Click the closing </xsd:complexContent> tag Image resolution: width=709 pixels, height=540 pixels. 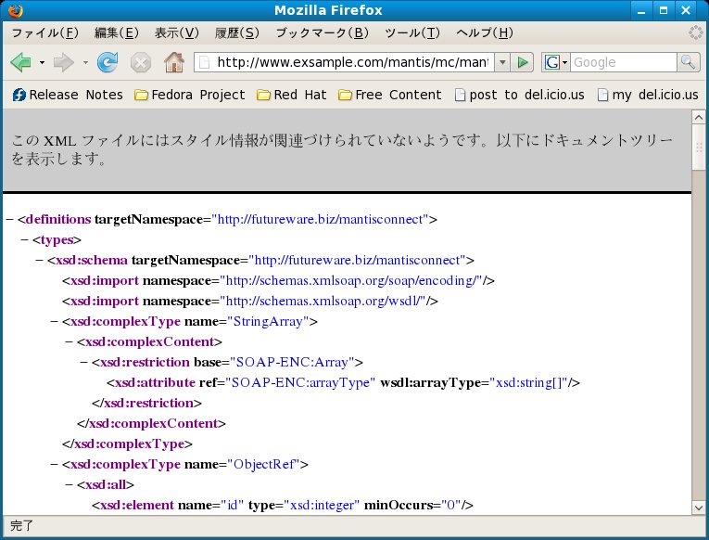[151, 423]
